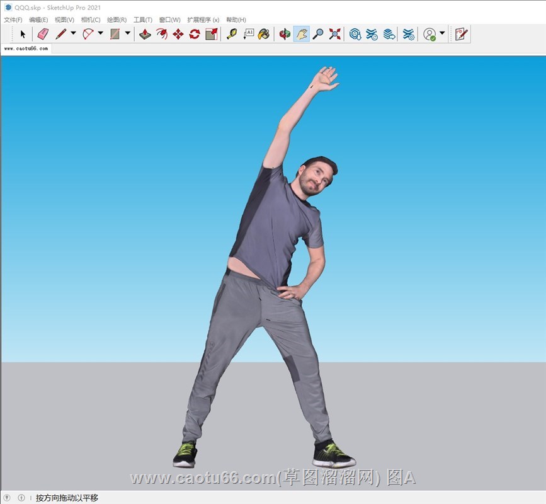The height and width of the screenshot is (504, 546).
Task: Select the arrow Select tool
Action: [23, 34]
